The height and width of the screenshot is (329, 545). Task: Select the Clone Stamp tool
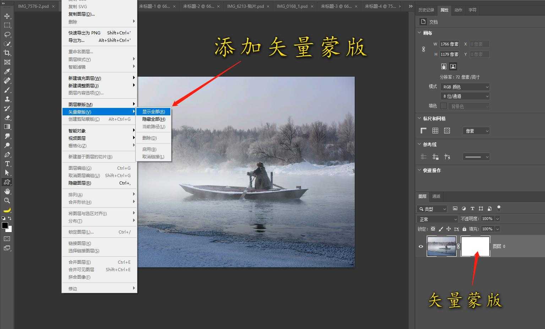tap(7, 99)
